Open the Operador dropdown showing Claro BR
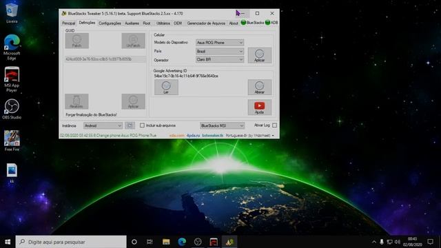The height and width of the screenshot is (248, 441). pyautogui.click(x=220, y=60)
